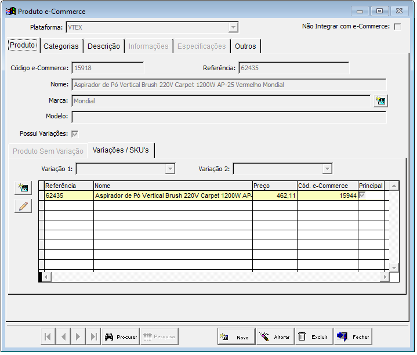Open the Variação 1 dropdown
The height and width of the screenshot is (355, 417).
tap(171, 169)
